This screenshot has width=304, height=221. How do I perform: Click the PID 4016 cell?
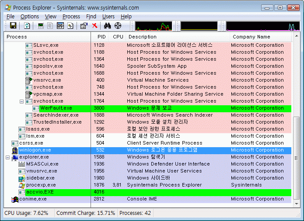(x=99, y=192)
